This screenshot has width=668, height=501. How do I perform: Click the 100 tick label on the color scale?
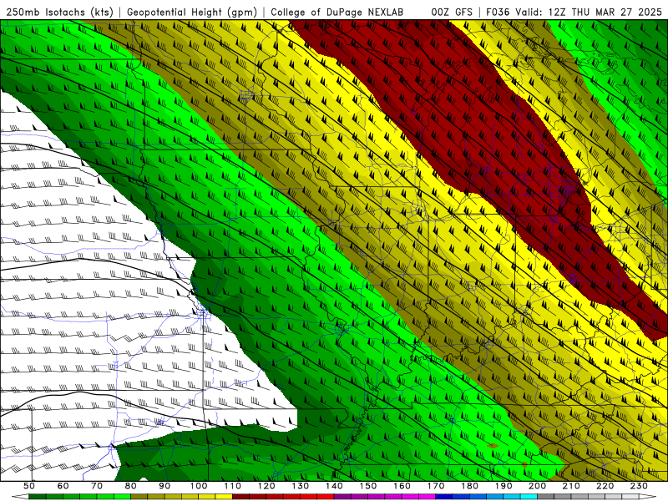pos(199,486)
